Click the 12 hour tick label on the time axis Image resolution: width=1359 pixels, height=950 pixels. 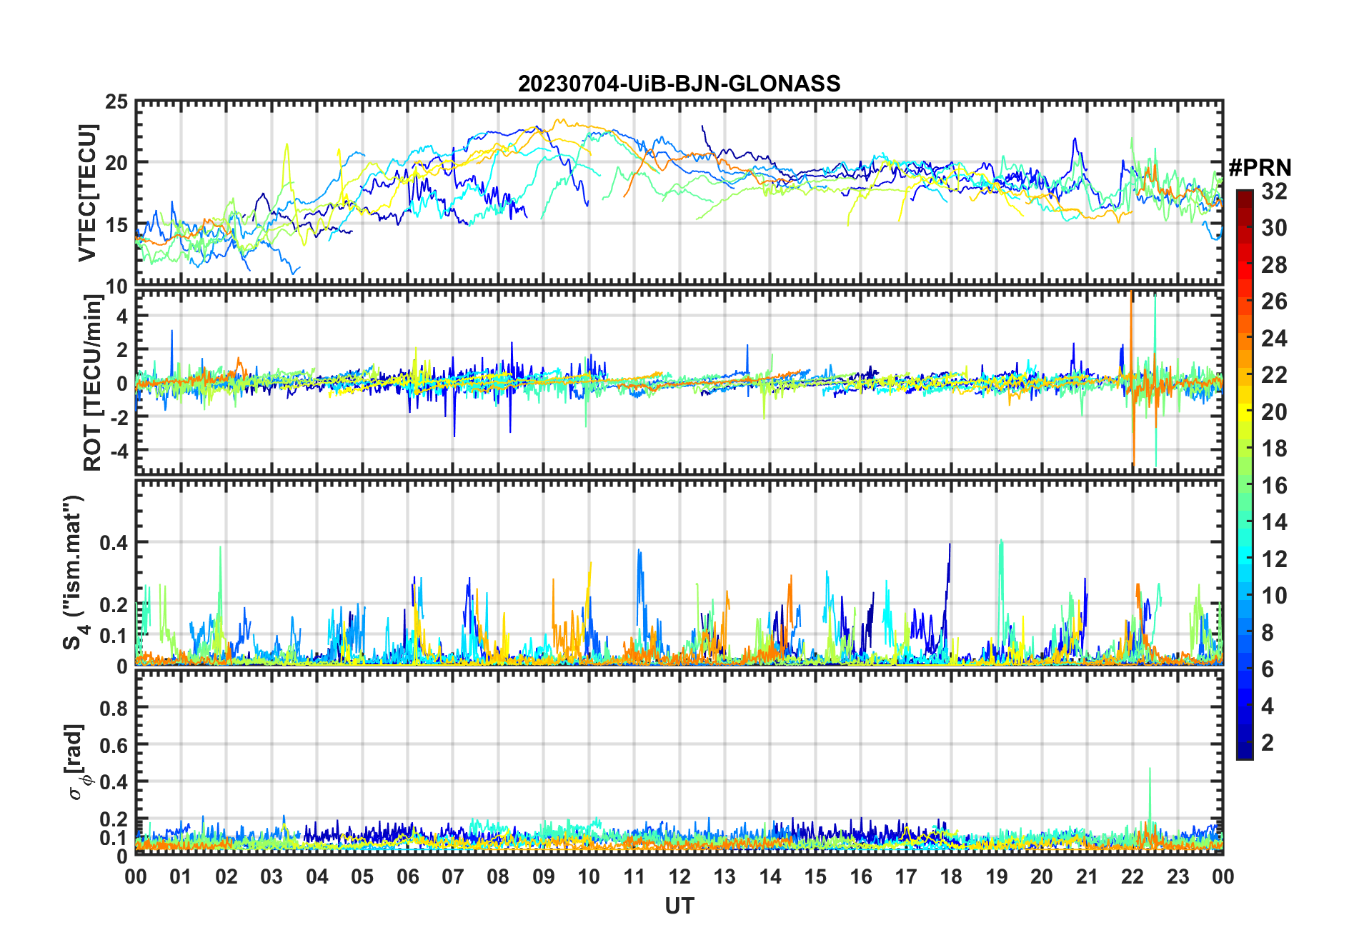[679, 876]
